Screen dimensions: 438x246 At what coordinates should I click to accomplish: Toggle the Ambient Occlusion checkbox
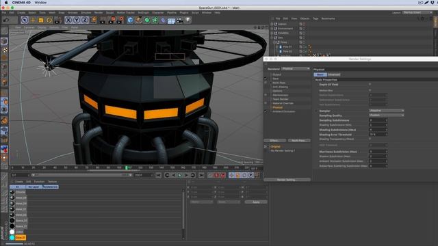pos(266,111)
